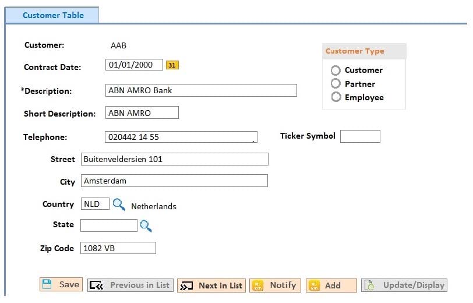Click the State lookup magnifier icon
The image size is (473, 303).
click(x=146, y=226)
